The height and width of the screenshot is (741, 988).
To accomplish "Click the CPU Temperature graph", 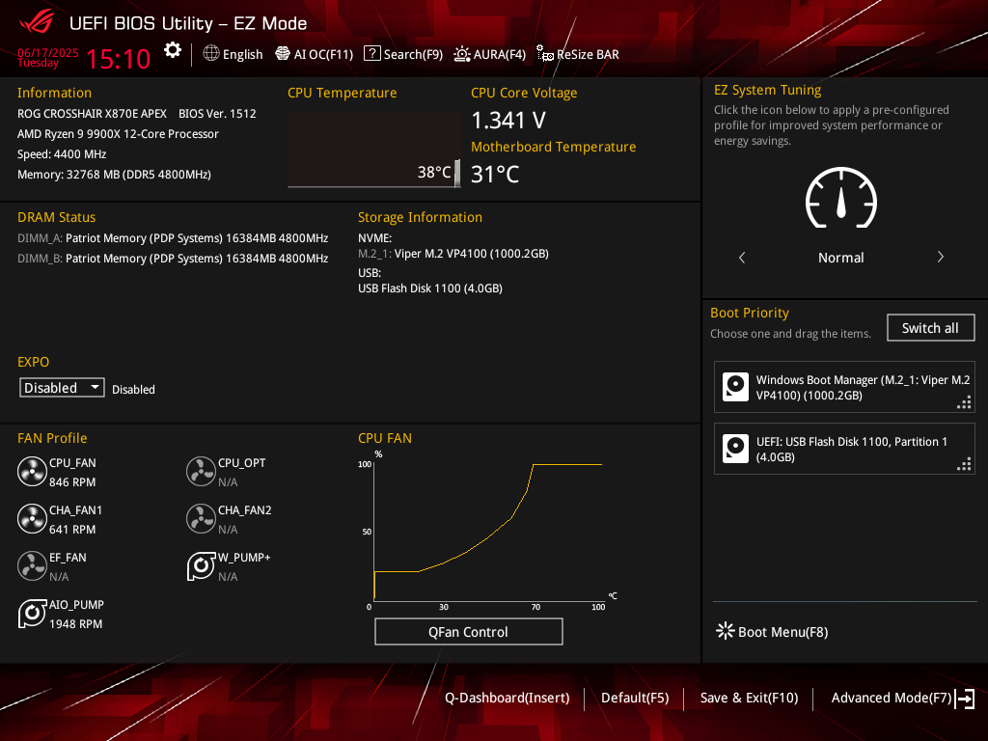I will pyautogui.click(x=374, y=150).
